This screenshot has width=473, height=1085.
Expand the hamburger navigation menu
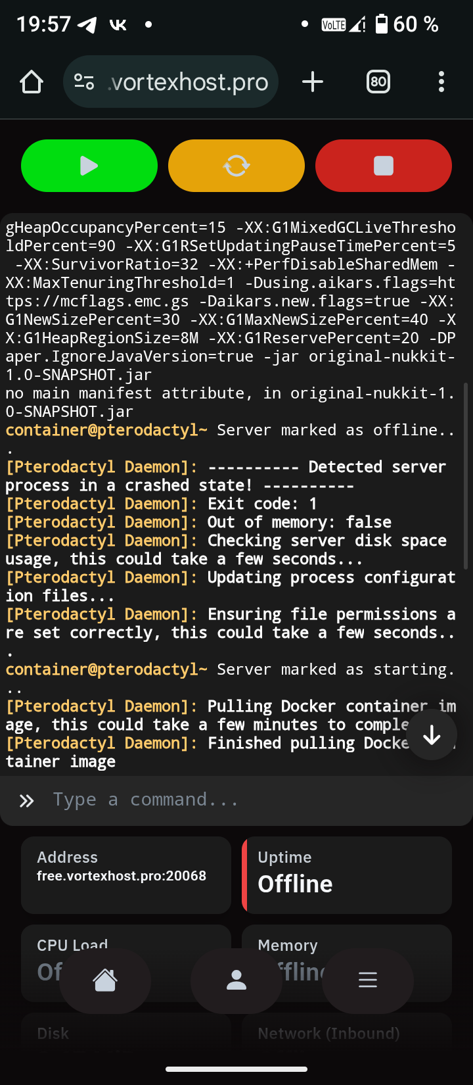pos(368,980)
